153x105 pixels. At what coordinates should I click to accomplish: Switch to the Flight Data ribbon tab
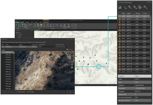pos(27,22)
